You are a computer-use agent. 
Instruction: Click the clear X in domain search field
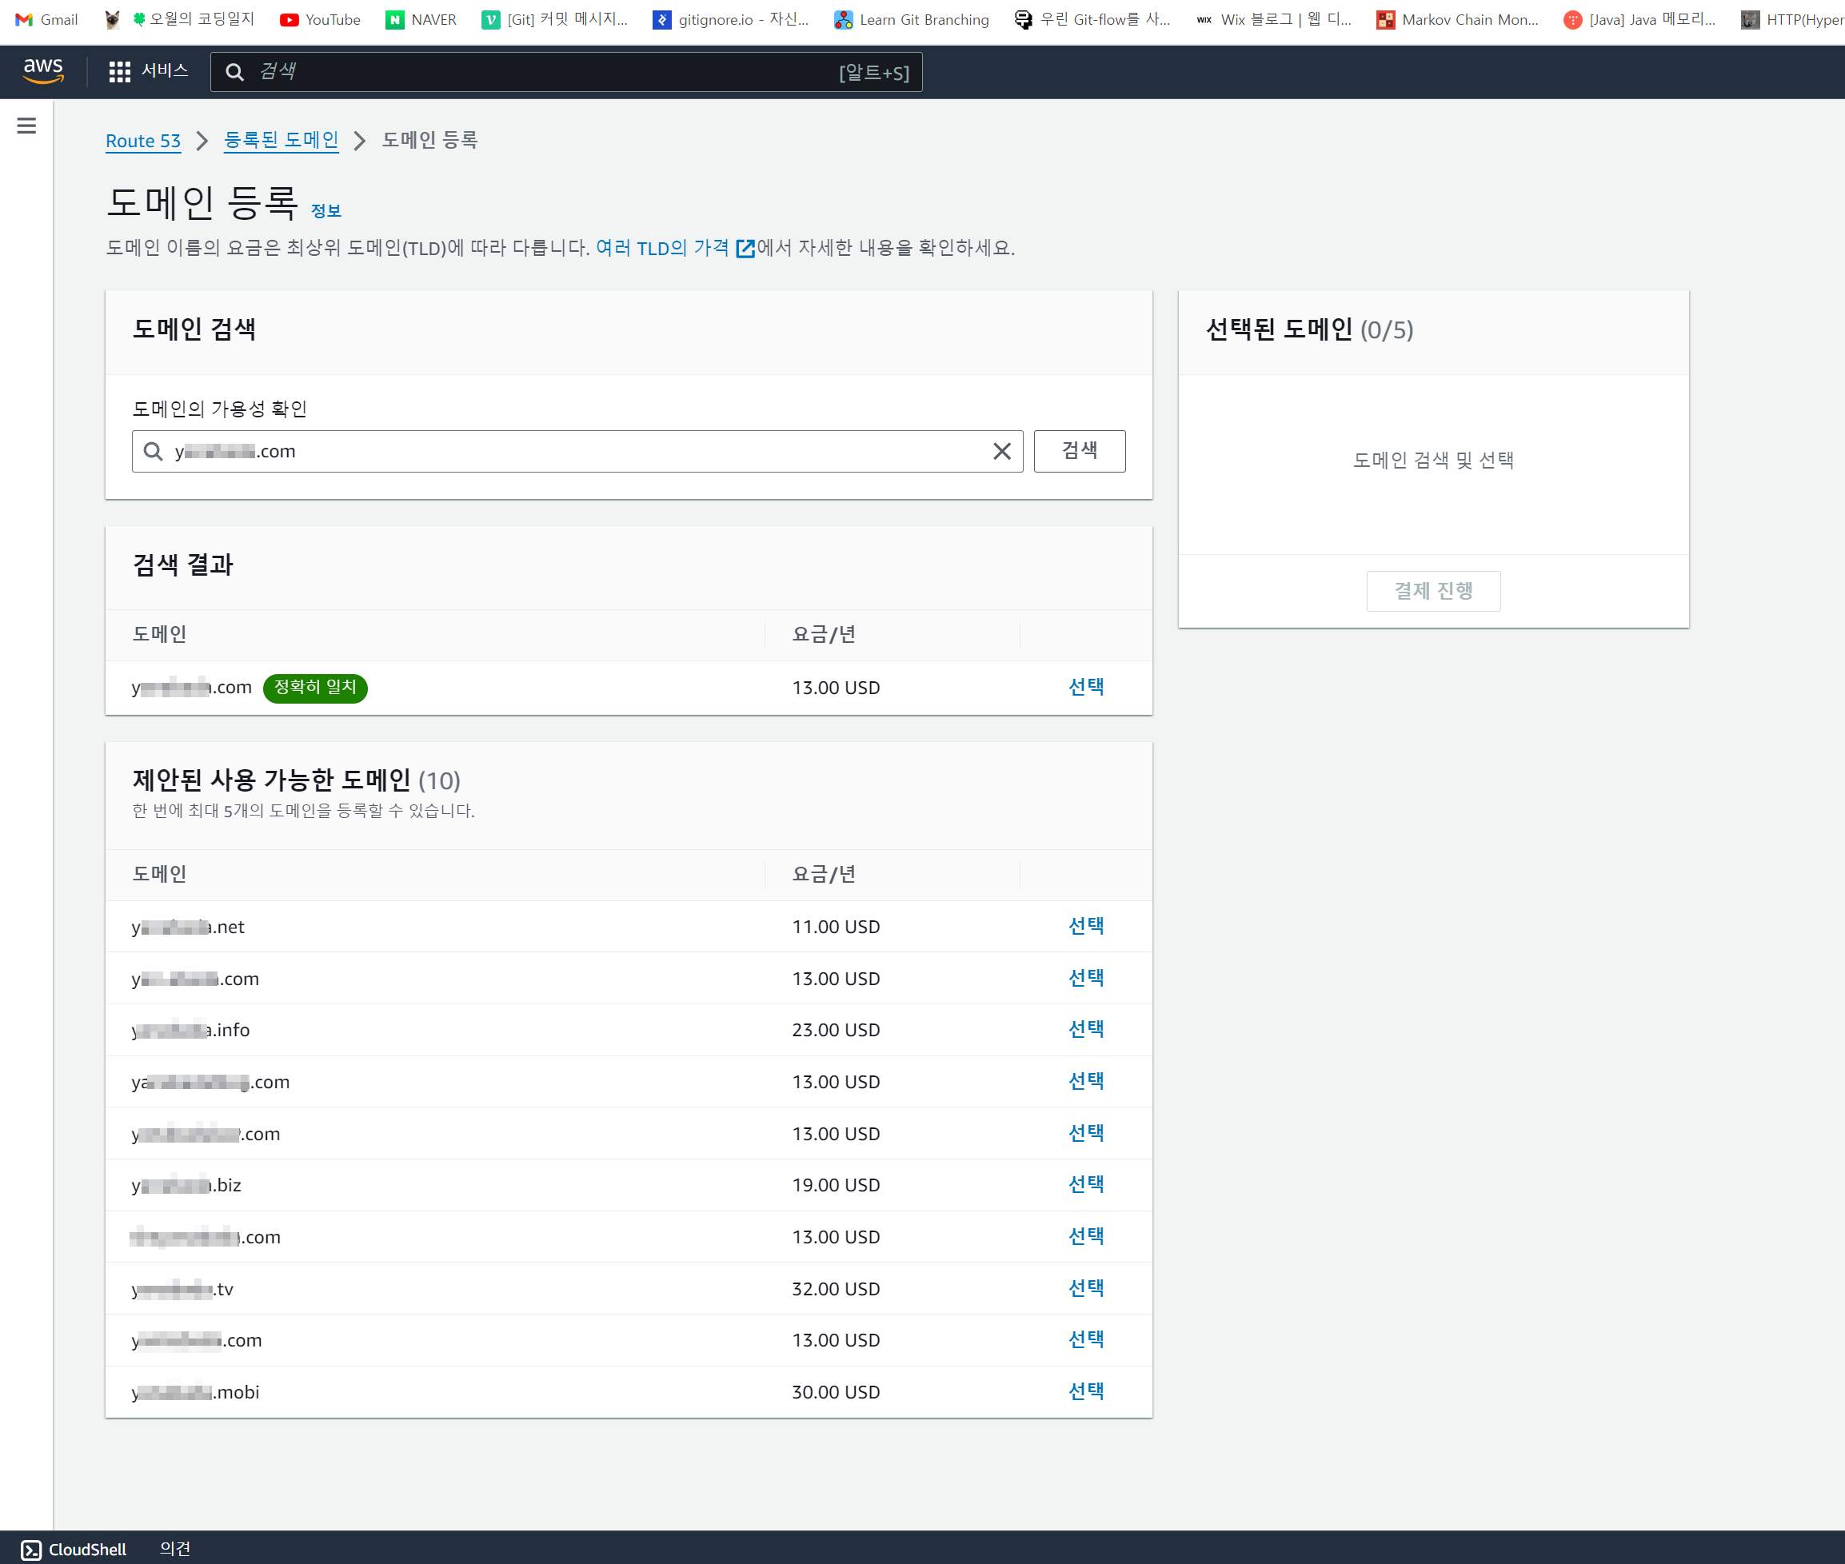pyautogui.click(x=1002, y=451)
